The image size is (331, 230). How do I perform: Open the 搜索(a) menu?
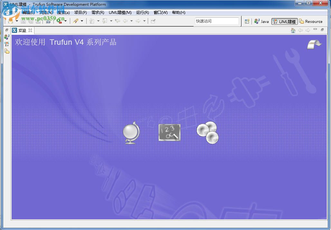coord(63,13)
